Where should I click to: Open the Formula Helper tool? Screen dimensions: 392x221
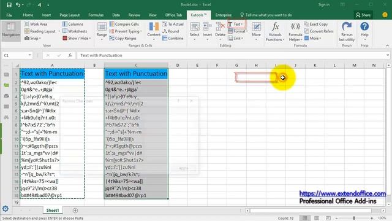pos(295,31)
